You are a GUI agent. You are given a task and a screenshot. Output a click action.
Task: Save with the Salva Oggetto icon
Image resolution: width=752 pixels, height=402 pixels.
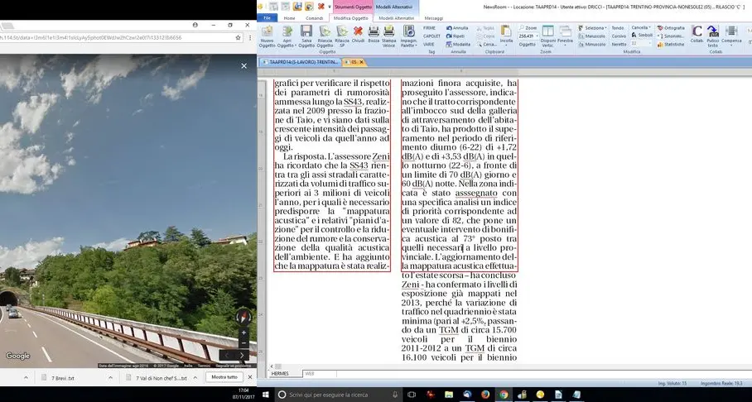click(306, 36)
